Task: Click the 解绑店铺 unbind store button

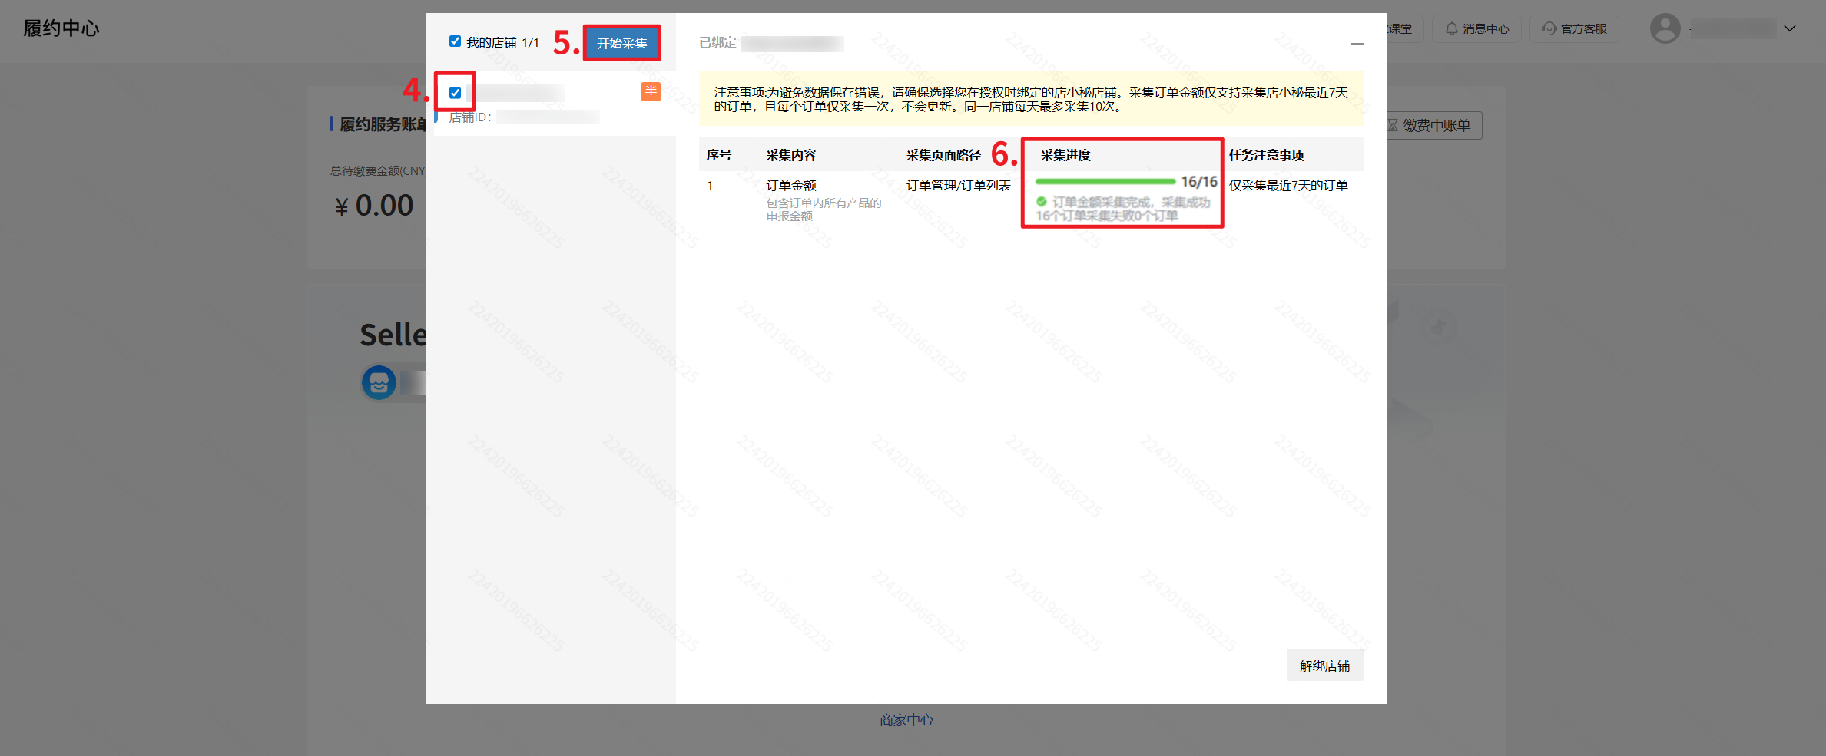Action: 1324,665
